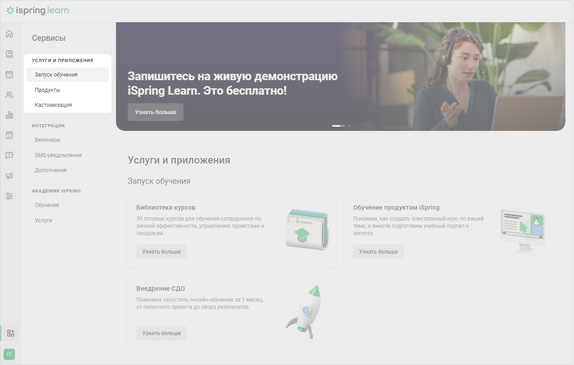Open the services grid-plus icon
Image resolution: width=574 pixels, height=365 pixels.
click(10, 333)
